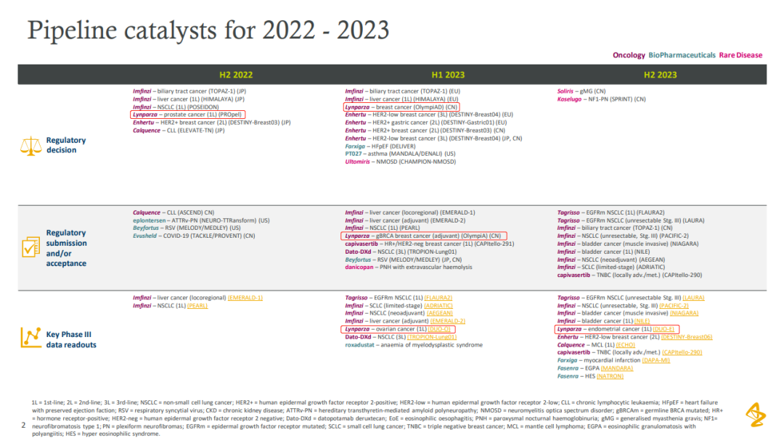784x440 pixels.
Task: Select the Imfinzi – NSCLC (1L) (POSEIDON) line
Action: (x=176, y=107)
